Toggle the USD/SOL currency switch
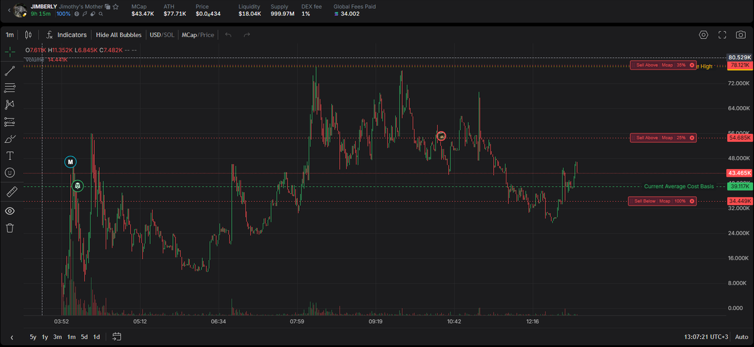This screenshot has width=754, height=347. pos(161,35)
